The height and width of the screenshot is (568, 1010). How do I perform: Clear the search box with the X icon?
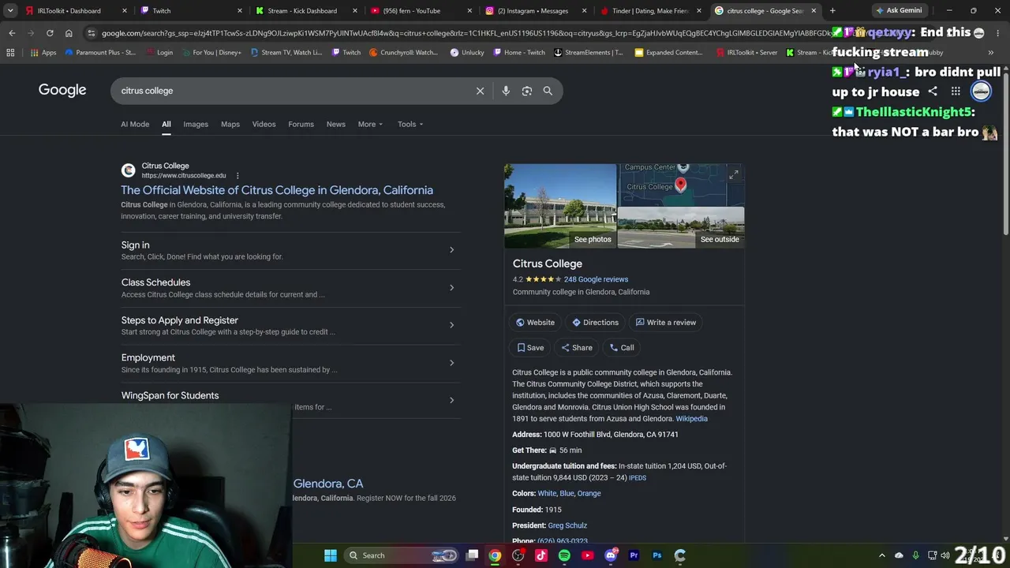click(x=480, y=91)
